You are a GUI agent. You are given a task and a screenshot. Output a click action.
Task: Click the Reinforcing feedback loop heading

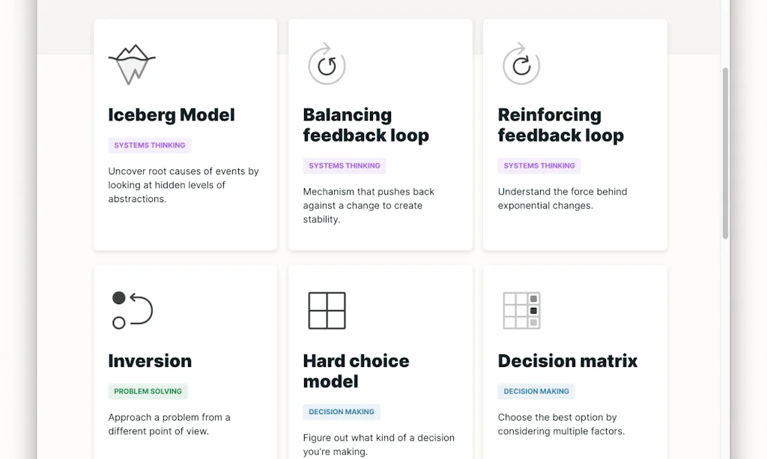tap(561, 125)
